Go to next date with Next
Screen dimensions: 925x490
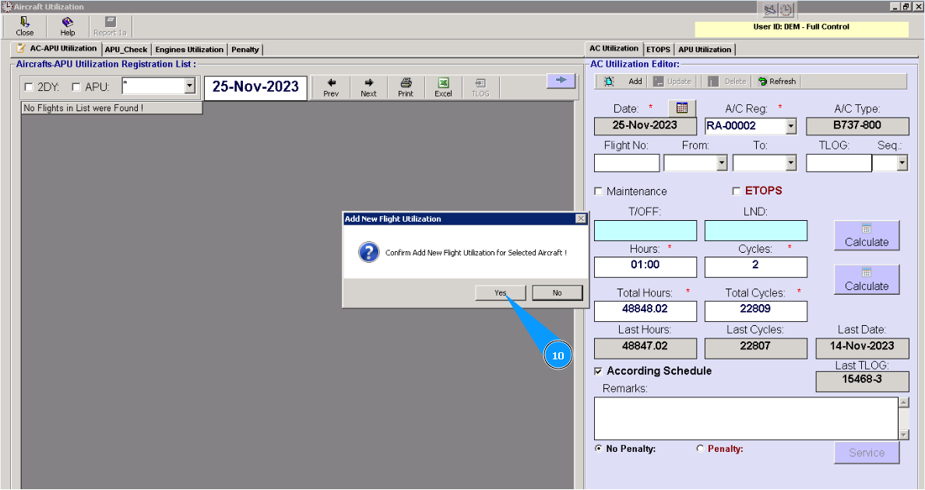tap(368, 87)
